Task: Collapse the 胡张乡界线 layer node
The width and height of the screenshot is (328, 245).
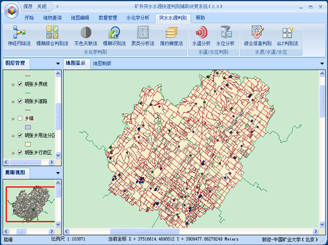Action: click(13, 85)
